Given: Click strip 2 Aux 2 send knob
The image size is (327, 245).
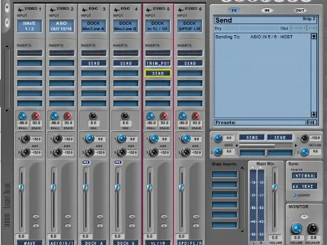Looking at the screenshot, I should (58, 152).
